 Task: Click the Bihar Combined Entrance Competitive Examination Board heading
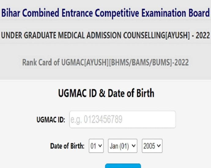(x=105, y=13)
